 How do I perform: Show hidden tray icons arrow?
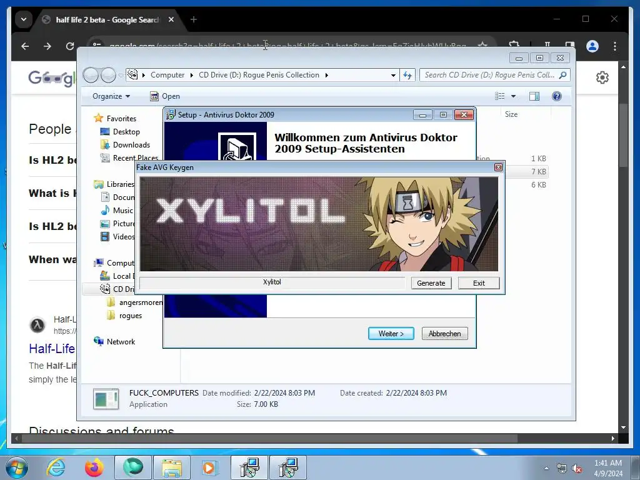(546, 469)
